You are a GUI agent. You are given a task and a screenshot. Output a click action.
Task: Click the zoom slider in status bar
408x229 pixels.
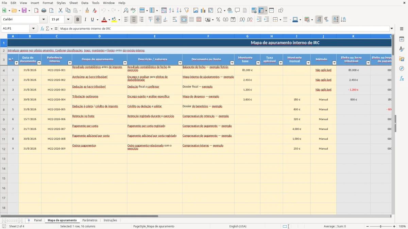(x=380, y=226)
